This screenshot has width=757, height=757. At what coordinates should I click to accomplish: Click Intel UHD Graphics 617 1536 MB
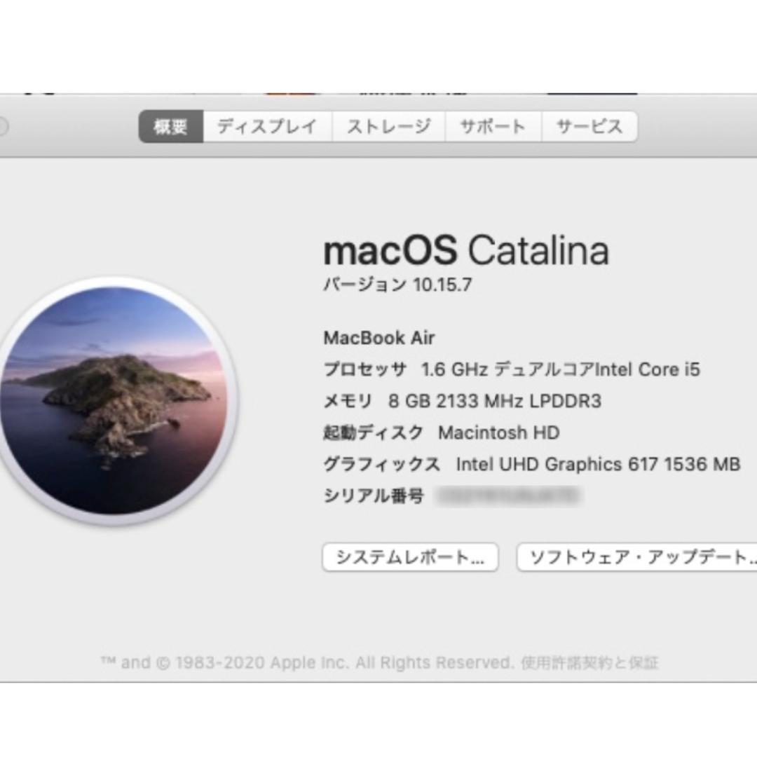tap(598, 465)
